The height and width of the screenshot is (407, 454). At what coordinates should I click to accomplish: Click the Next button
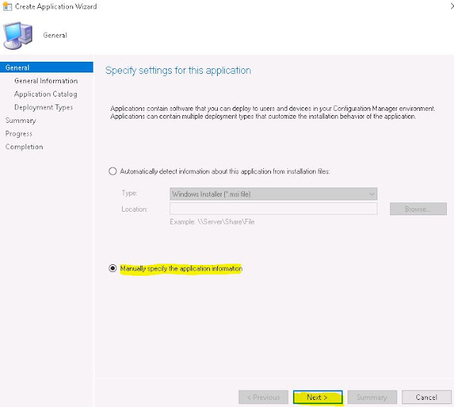coord(318,397)
